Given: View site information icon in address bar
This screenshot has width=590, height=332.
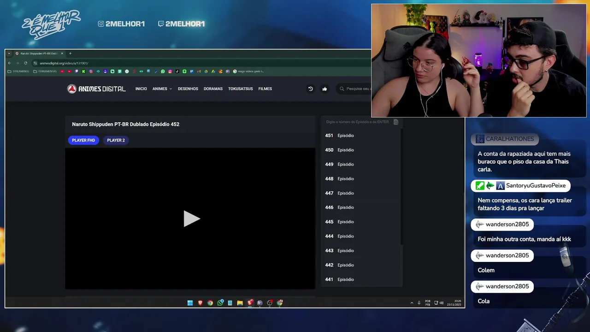Looking at the screenshot, I should 35,63.
